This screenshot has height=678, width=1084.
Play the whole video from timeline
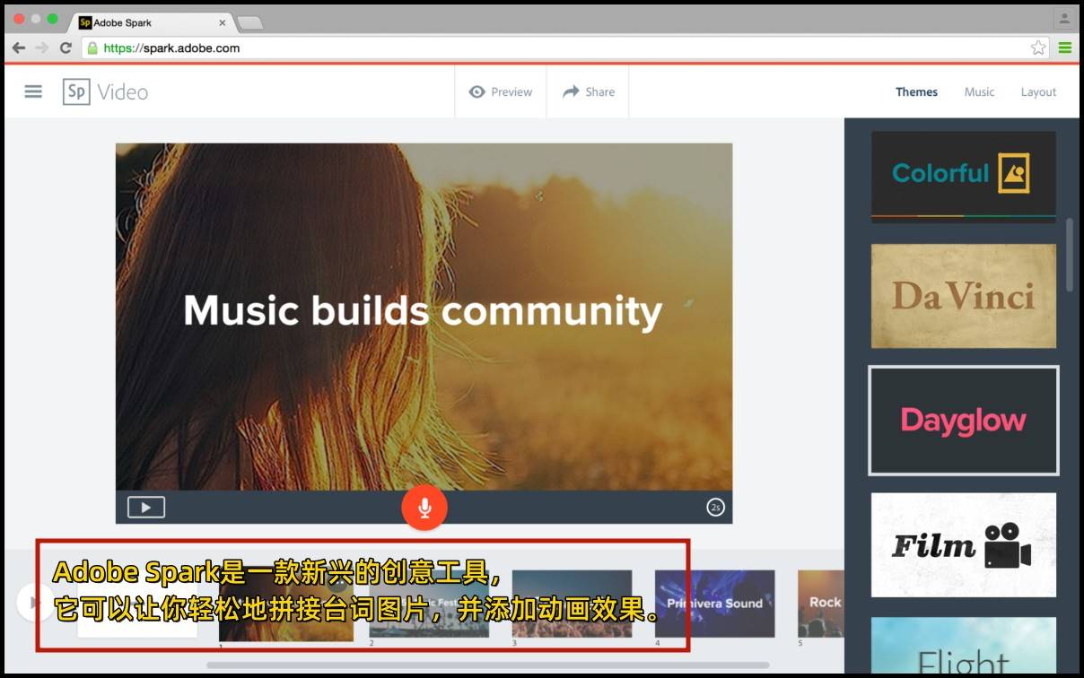click(x=34, y=602)
